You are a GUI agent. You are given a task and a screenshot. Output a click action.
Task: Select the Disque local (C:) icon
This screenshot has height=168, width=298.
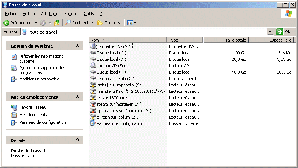(x=94, y=53)
